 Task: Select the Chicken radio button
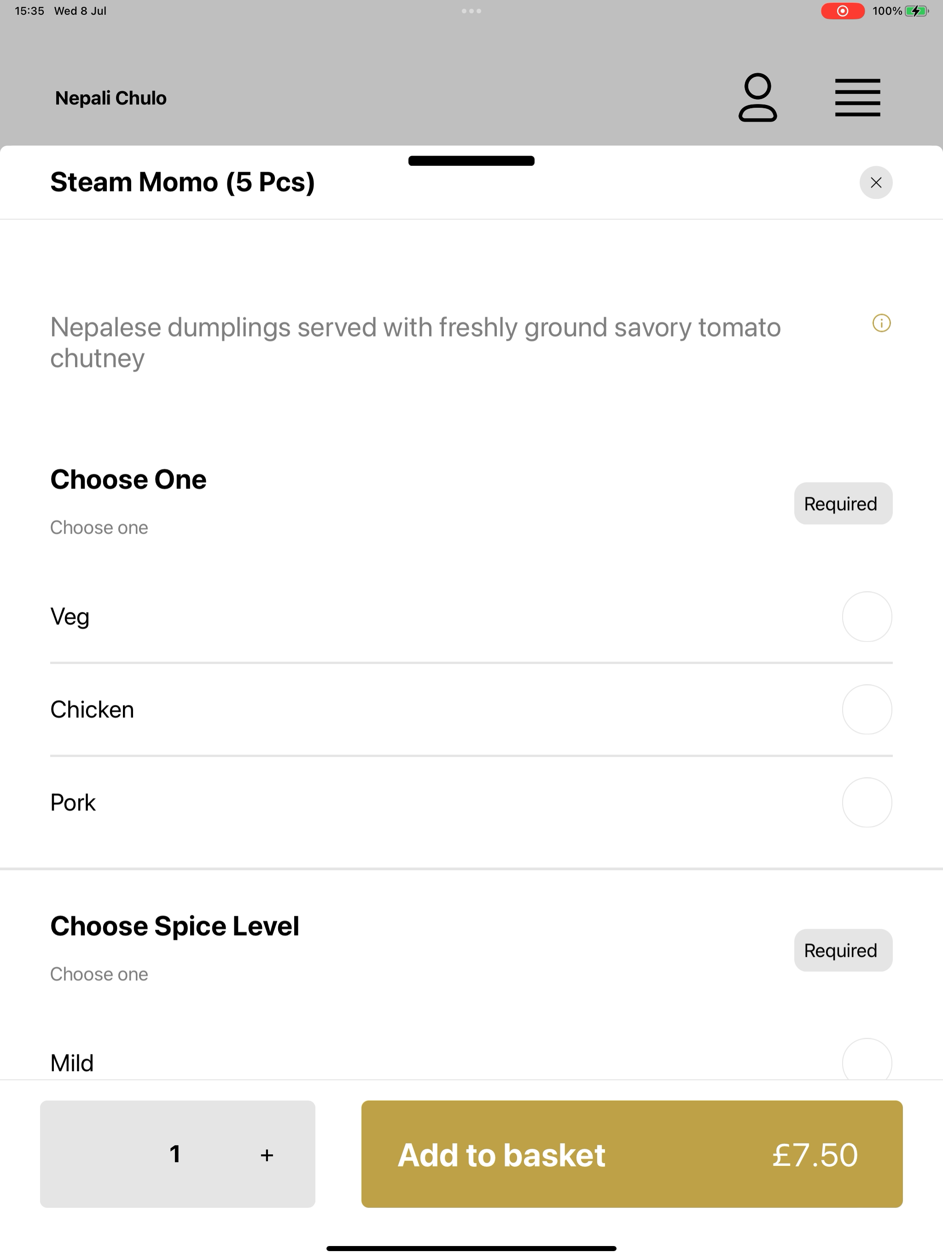[x=867, y=709]
